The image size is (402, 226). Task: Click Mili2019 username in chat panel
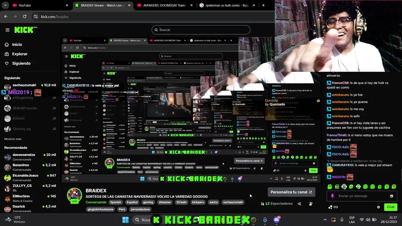338,177
